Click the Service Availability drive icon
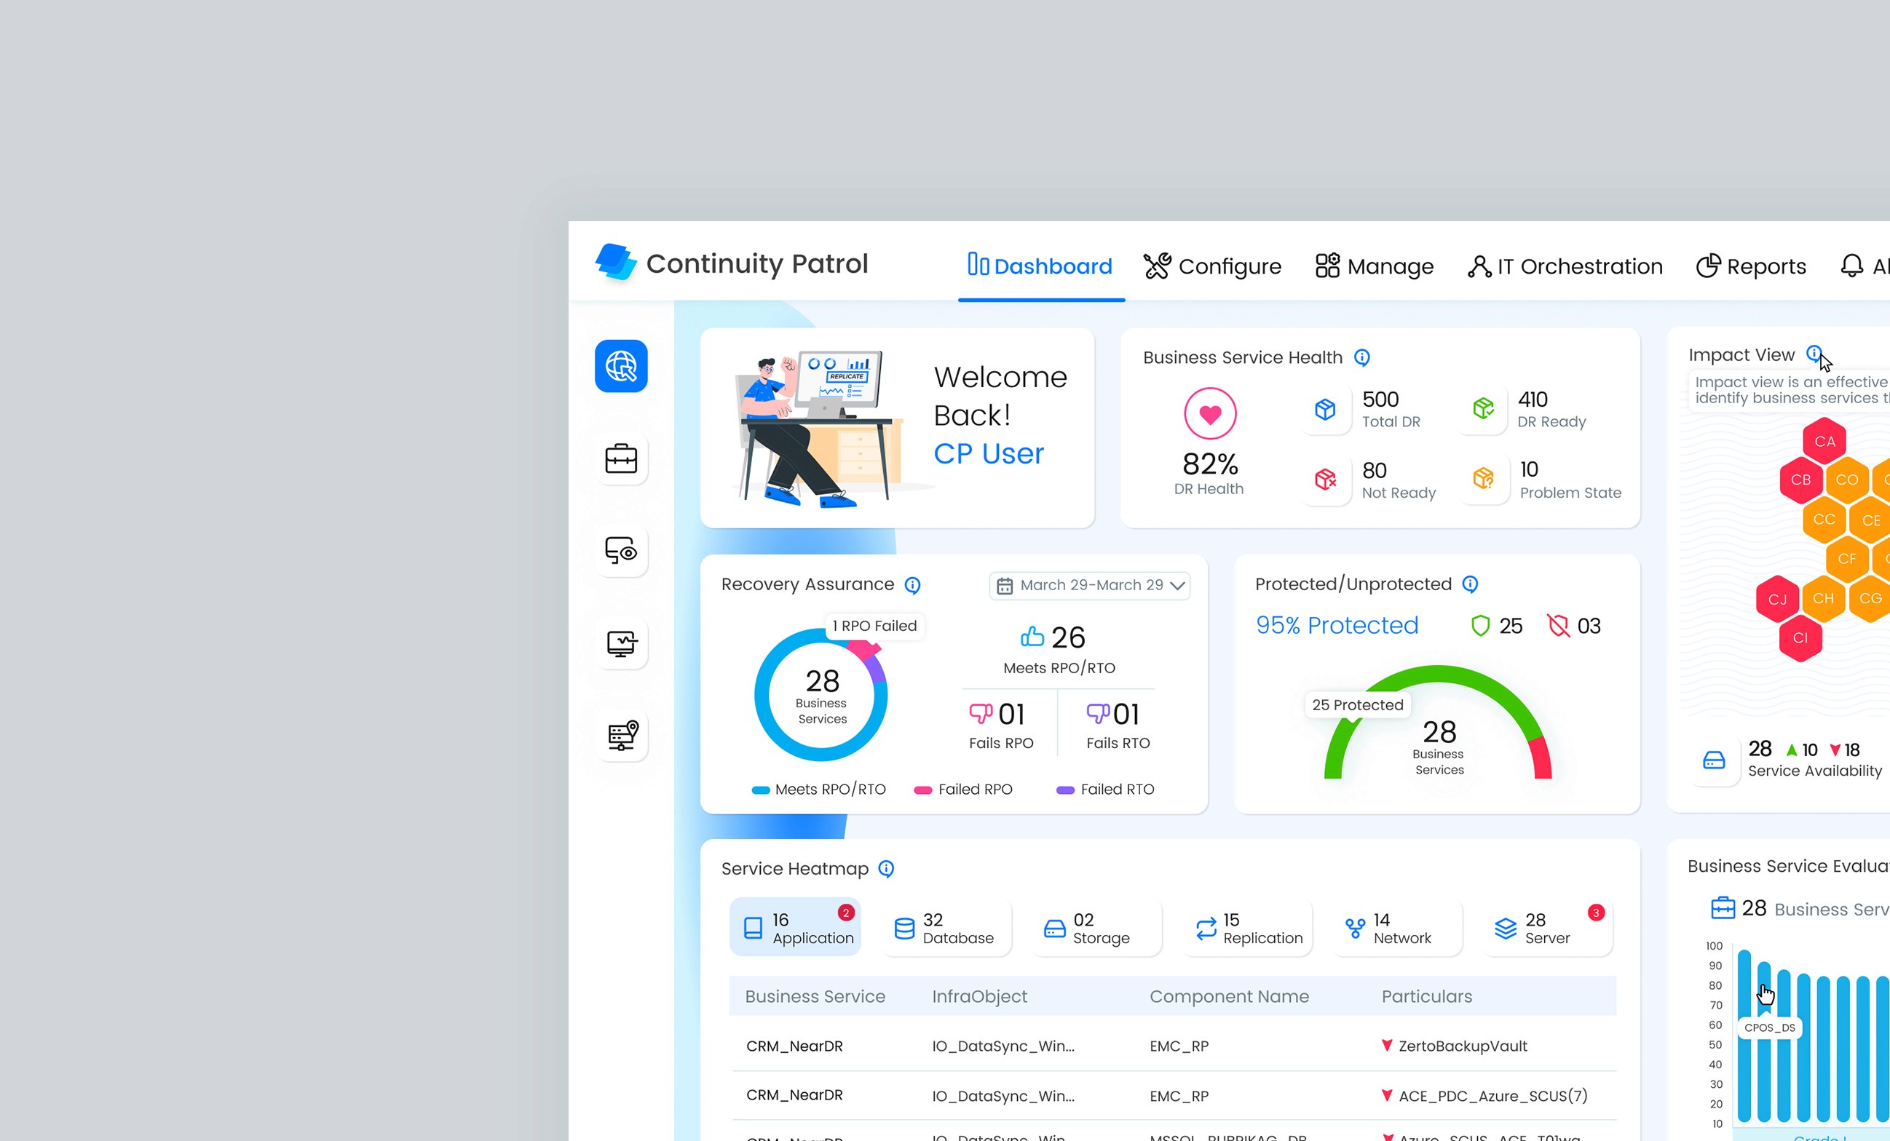1890x1141 pixels. tap(1714, 760)
